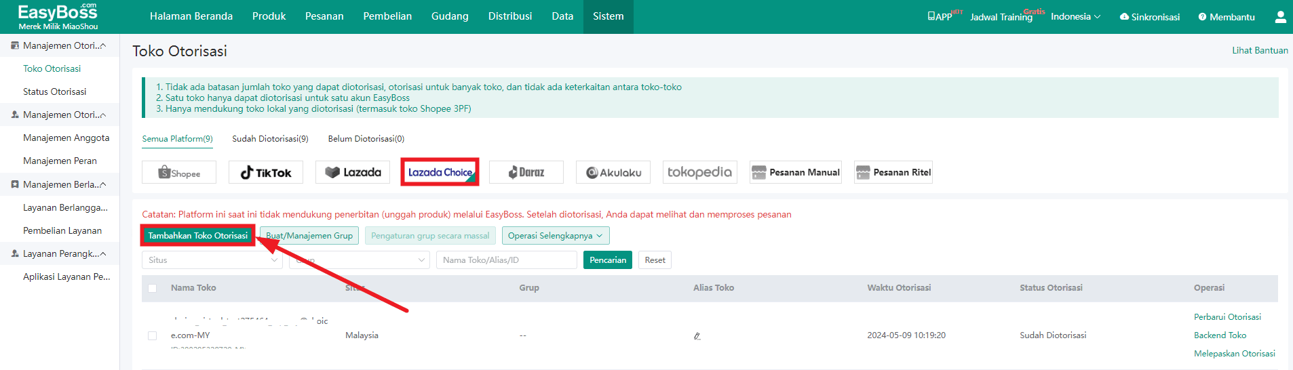
Task: Click the Sudah Diotorisasi status cell
Action: click(1053, 335)
